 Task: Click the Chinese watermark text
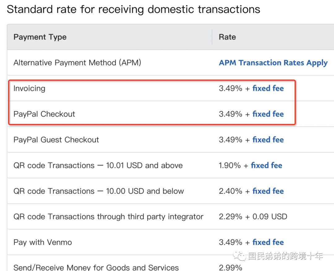(285, 256)
